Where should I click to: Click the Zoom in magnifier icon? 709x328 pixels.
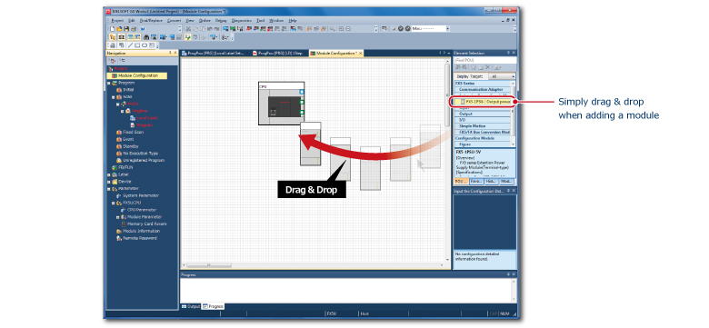point(341,28)
